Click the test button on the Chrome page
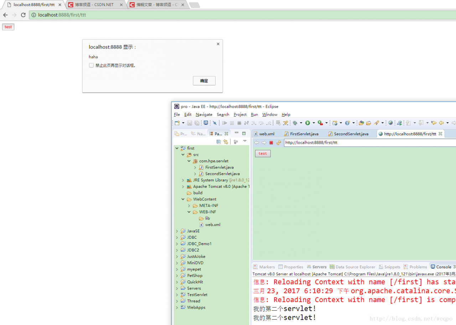Viewport: 456px width, 325px height. click(8, 27)
